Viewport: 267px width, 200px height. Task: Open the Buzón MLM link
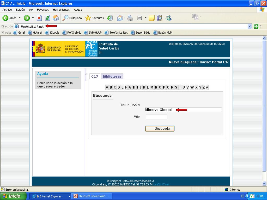pyautogui.click(x=163, y=33)
